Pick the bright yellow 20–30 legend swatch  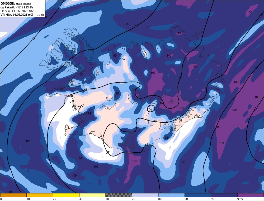(66, 195)
